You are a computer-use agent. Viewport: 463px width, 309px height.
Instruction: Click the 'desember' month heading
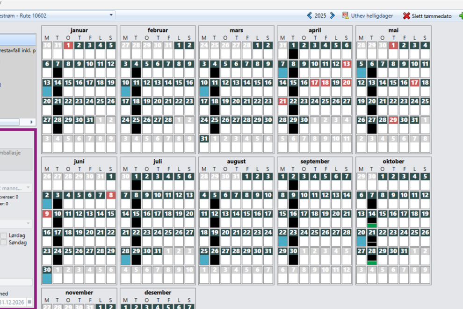click(158, 293)
